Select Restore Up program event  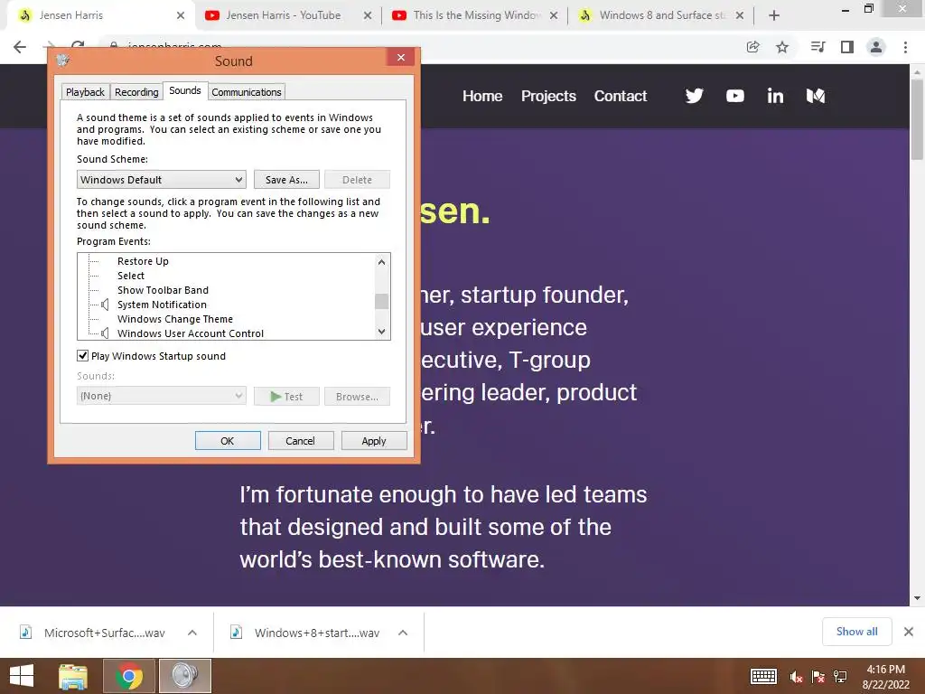[x=143, y=261]
